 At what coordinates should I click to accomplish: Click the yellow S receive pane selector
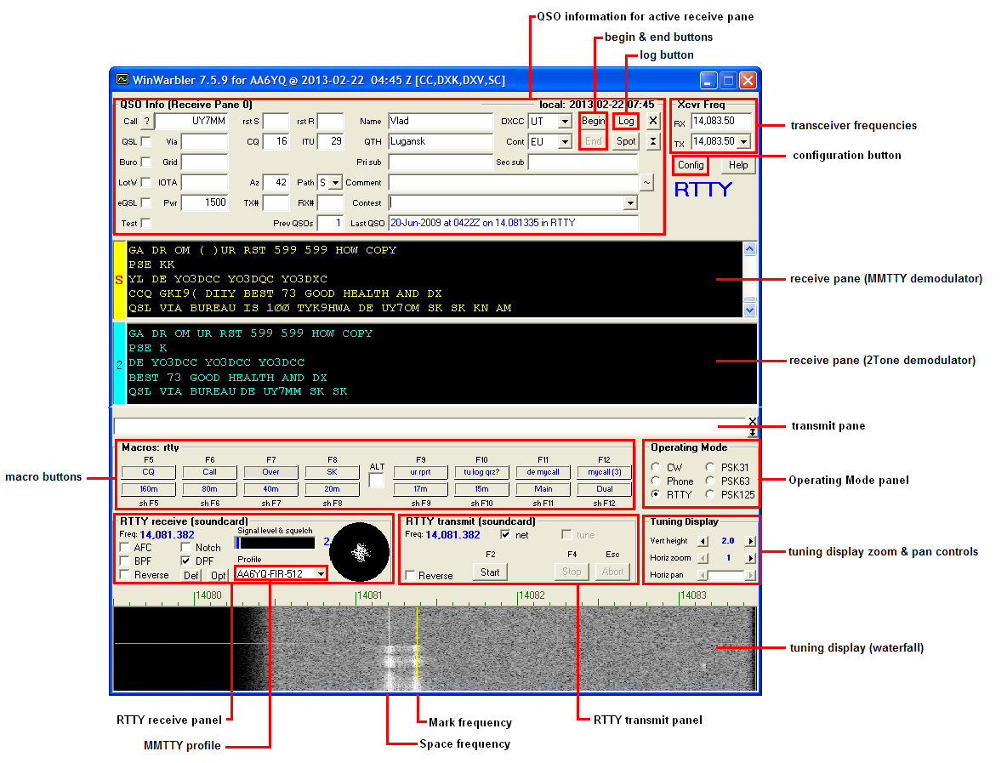[119, 279]
